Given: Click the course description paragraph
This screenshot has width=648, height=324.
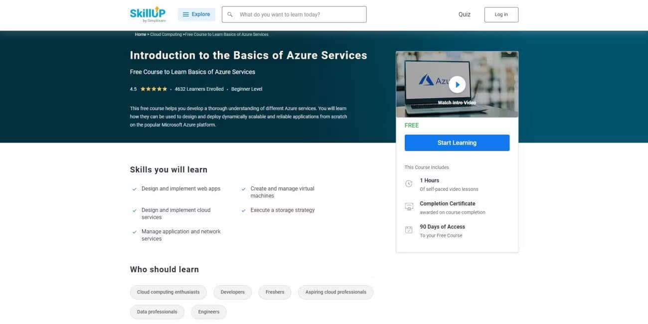Looking at the screenshot, I should pos(239,117).
